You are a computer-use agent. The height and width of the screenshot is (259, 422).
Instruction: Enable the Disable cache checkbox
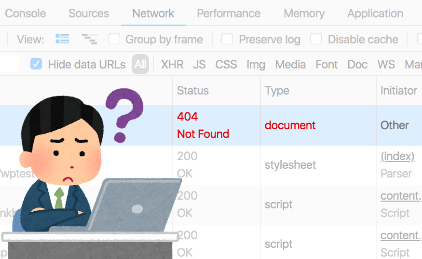pos(316,39)
